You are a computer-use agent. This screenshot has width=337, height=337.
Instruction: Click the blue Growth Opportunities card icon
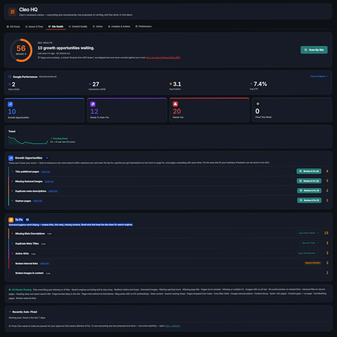10,104
